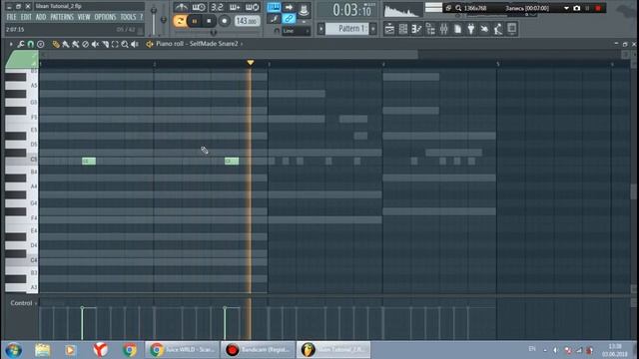Select the Delete tool
The height and width of the screenshot is (359, 639).
click(85, 44)
